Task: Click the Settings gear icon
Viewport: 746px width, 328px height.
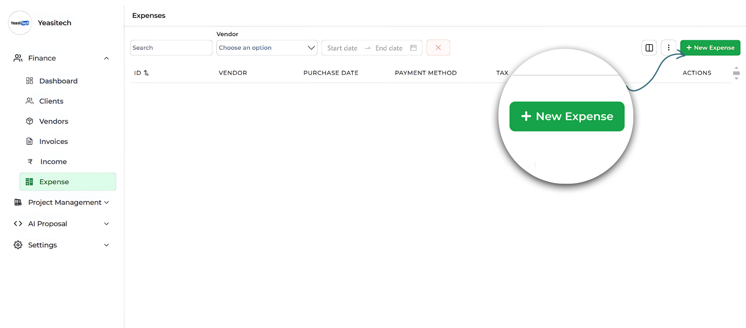Action: pos(18,245)
